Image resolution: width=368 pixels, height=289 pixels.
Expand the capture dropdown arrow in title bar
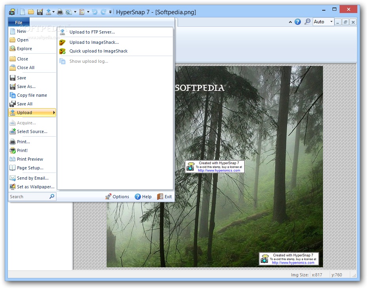(75, 12)
